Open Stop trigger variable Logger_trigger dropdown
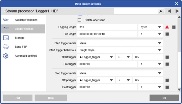Screen dimensions: 182x104 [96, 80]
